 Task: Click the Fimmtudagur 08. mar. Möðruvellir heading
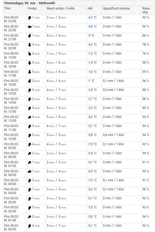30,3
